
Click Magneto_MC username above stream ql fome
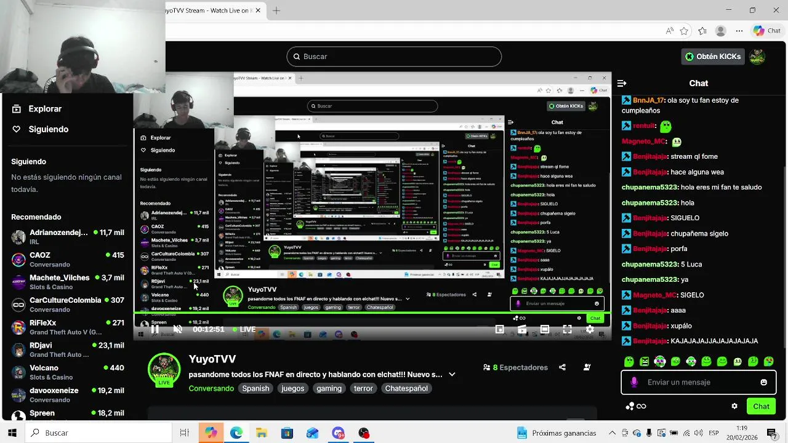click(643, 142)
